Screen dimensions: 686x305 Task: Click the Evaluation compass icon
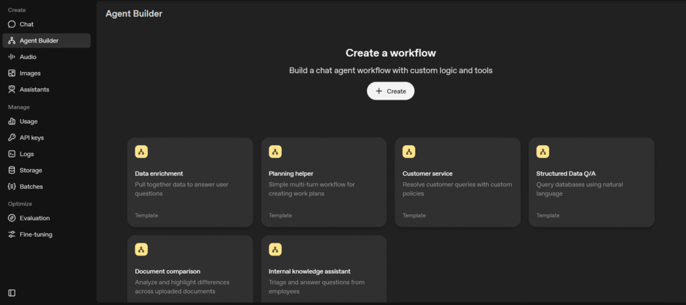point(12,218)
